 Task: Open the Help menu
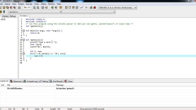tap(59, 4)
